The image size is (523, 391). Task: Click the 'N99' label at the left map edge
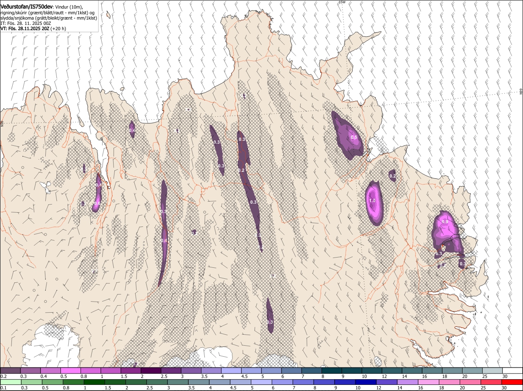pyautogui.click(x=2, y=123)
